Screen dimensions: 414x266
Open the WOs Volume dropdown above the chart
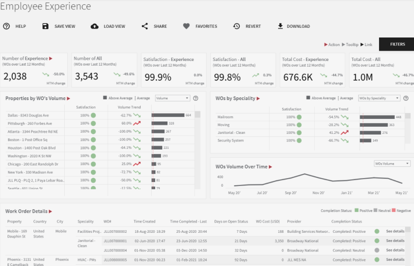click(x=392, y=163)
